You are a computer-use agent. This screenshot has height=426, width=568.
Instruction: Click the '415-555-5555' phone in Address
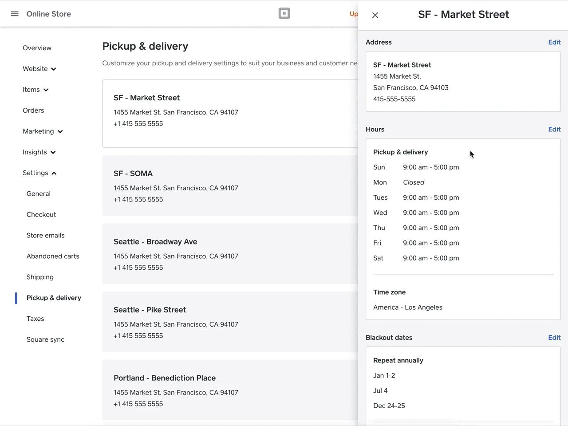click(394, 99)
